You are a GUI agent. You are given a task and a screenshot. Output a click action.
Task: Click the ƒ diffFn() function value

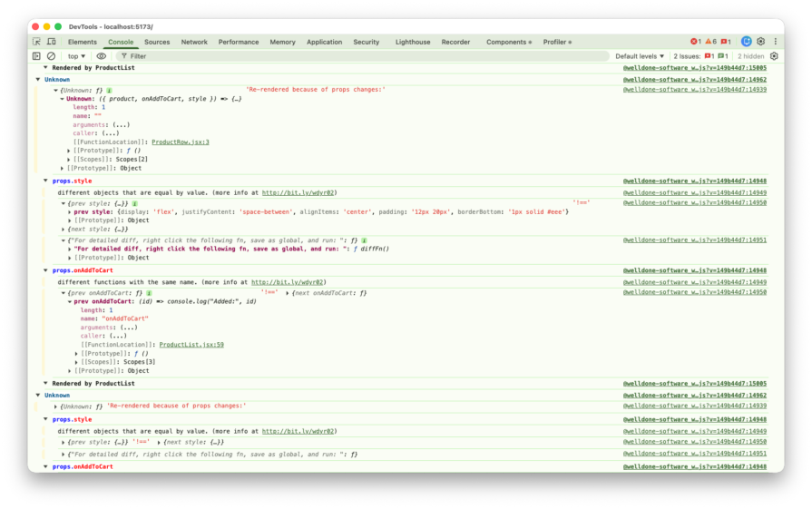371,250
